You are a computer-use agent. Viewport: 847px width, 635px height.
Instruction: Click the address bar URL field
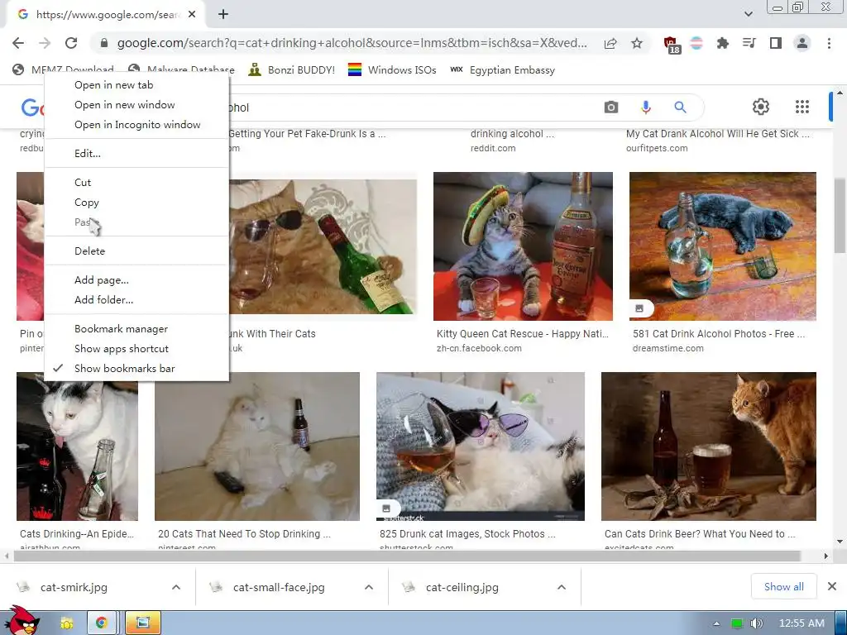pos(352,43)
